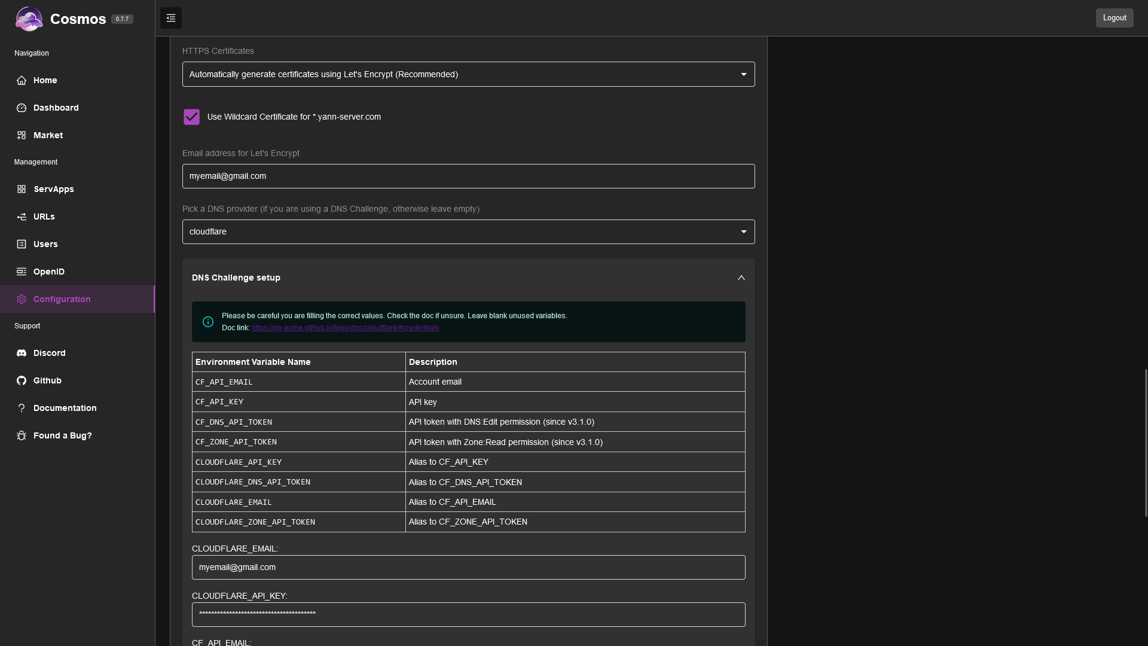Screen dimensions: 1148x646
Task: Click the Home house icon
Action: pyautogui.click(x=22, y=80)
